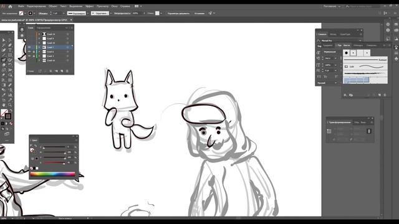Screen dimensions: 399x224
Task: Click the Параметры документа button
Action: pyautogui.click(x=178, y=13)
